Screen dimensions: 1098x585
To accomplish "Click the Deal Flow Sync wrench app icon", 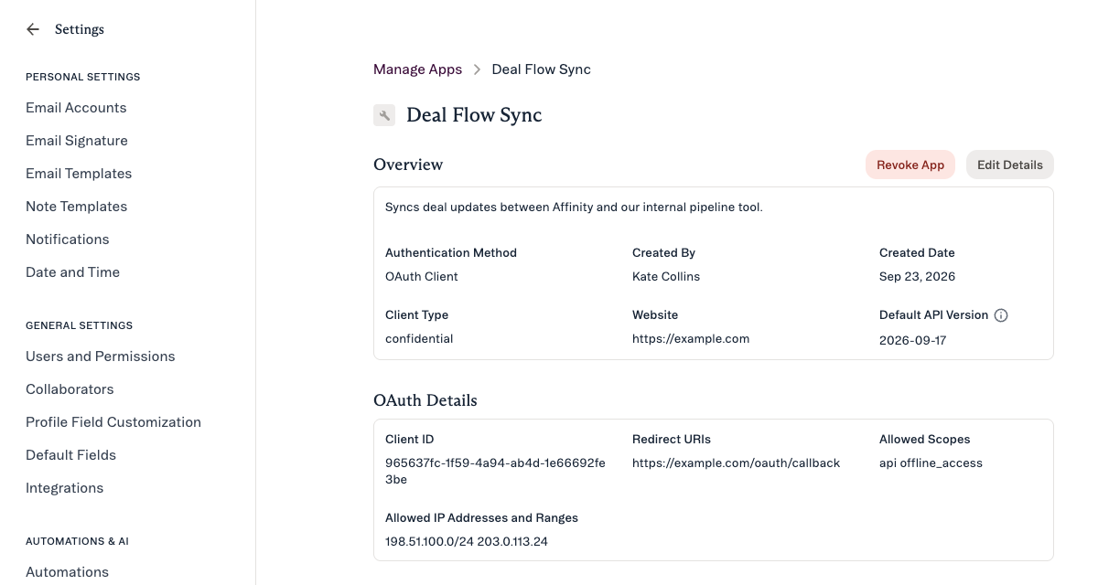I will (384, 115).
